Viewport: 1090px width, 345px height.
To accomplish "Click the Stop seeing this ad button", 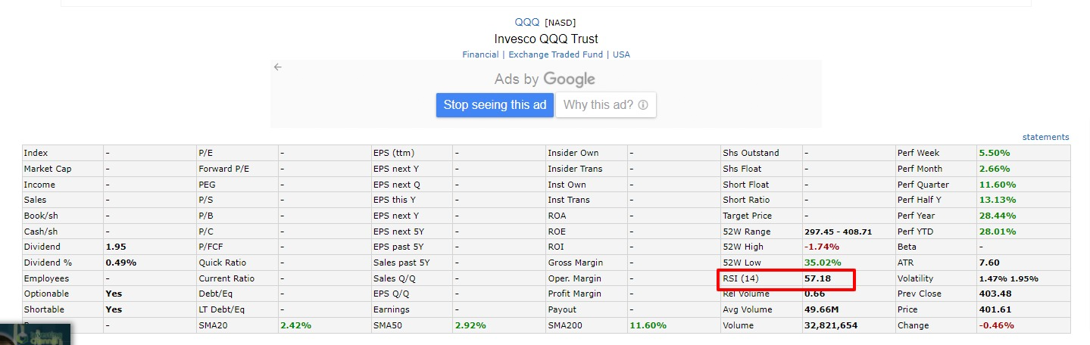I will click(x=495, y=105).
